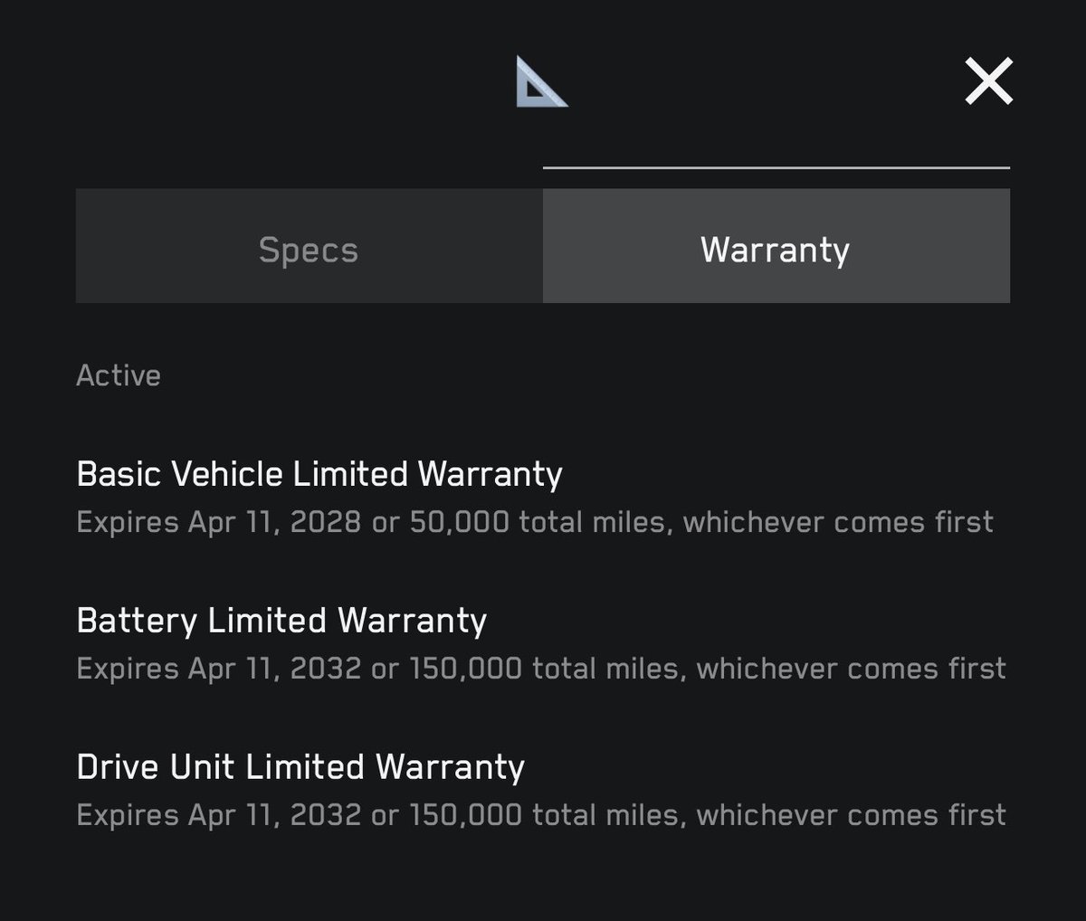Click the expiry details under Battery Limited Warranty
The width and height of the screenshot is (1086, 921).
[541, 669]
